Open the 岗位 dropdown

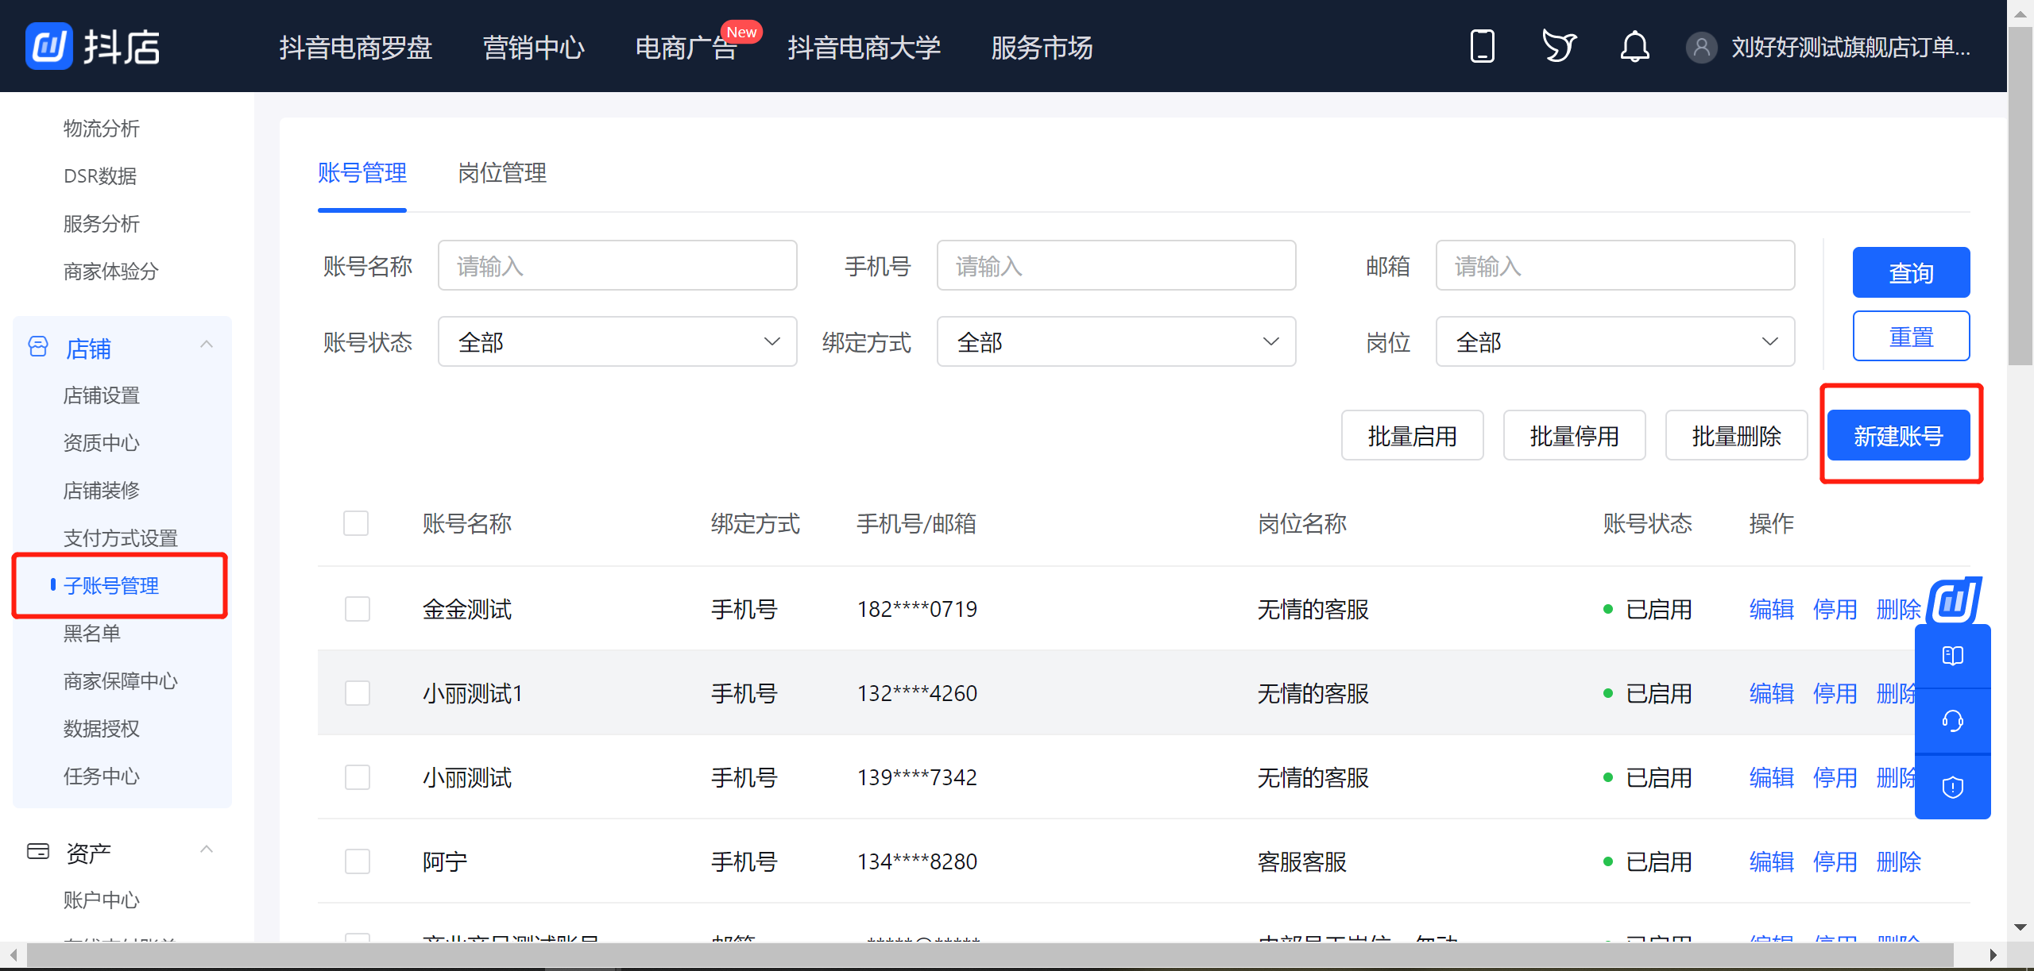click(1615, 341)
